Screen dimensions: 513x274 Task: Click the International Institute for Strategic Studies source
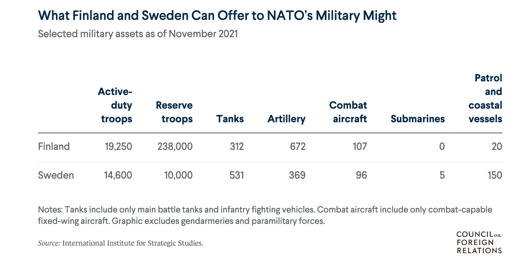click(x=133, y=243)
